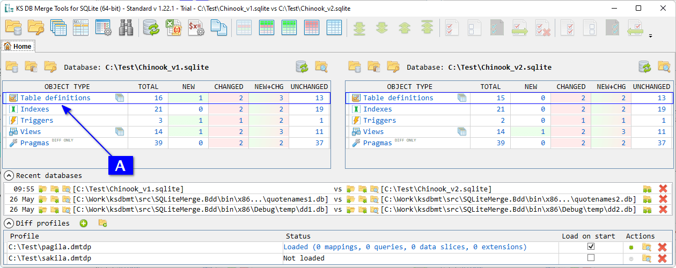Click left panel open database folder icon
The width and height of the screenshot is (676, 268).
click(11, 67)
